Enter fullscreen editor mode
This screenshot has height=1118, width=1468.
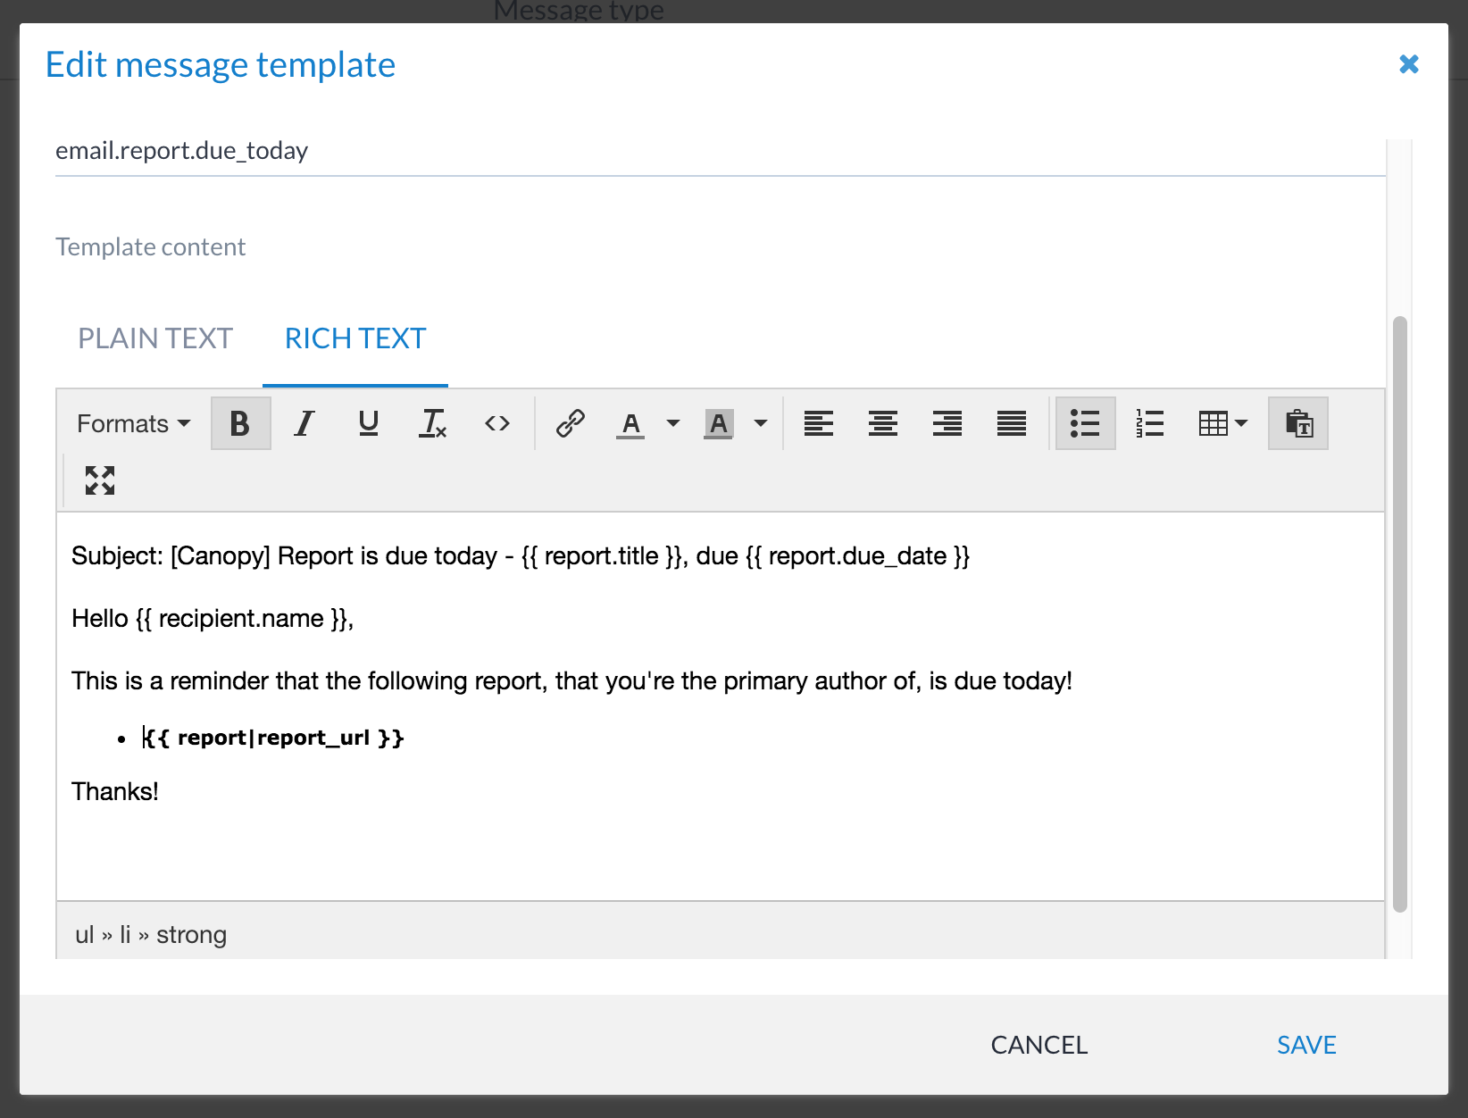pos(100,480)
